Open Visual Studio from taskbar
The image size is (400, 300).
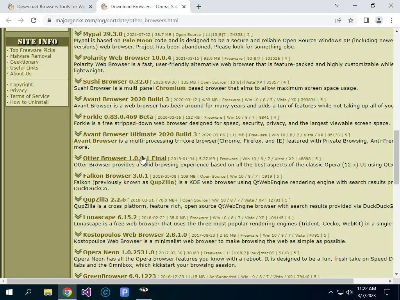tap(86, 292)
